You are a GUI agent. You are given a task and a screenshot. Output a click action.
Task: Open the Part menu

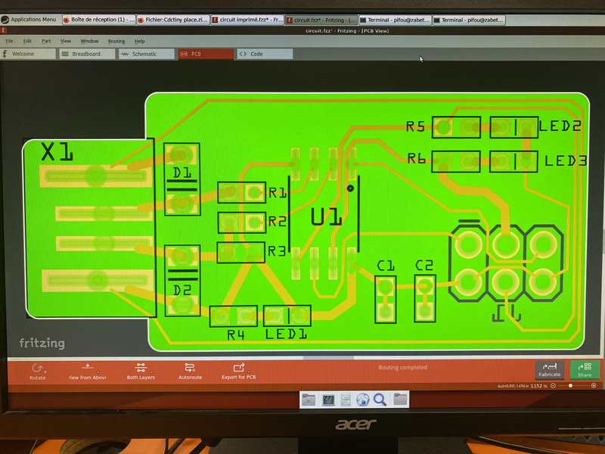(46, 41)
